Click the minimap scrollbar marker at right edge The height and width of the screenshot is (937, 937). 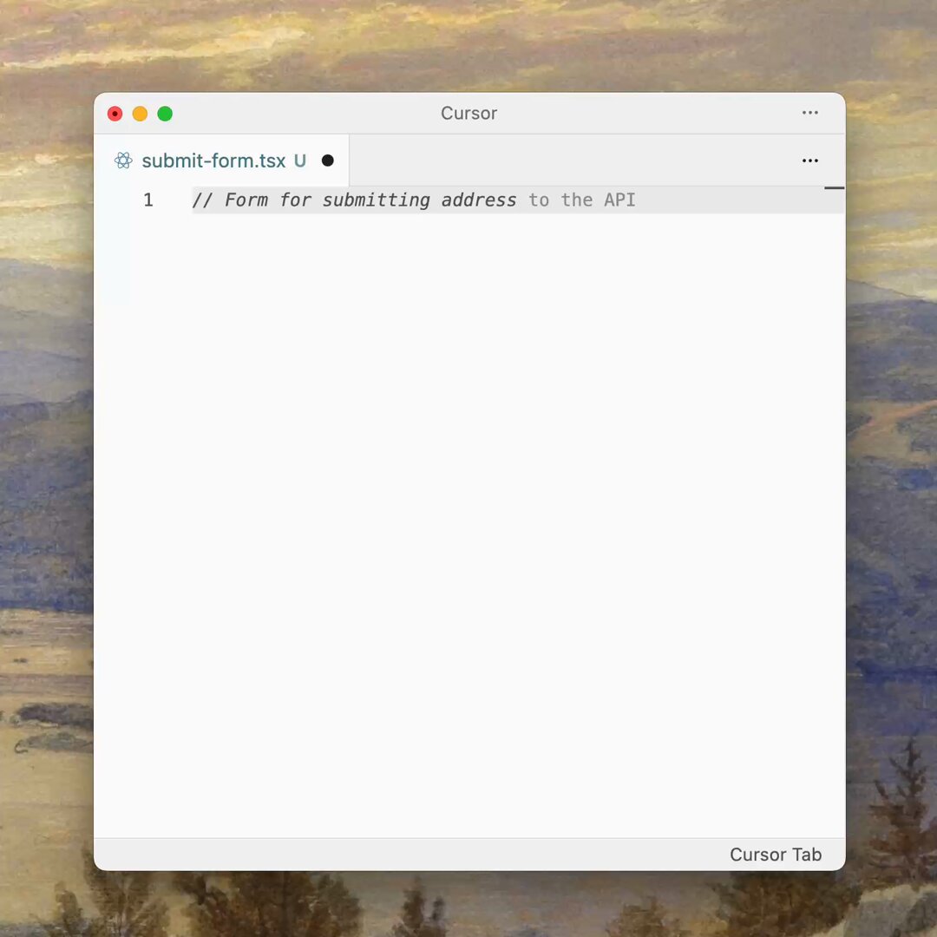[835, 187]
